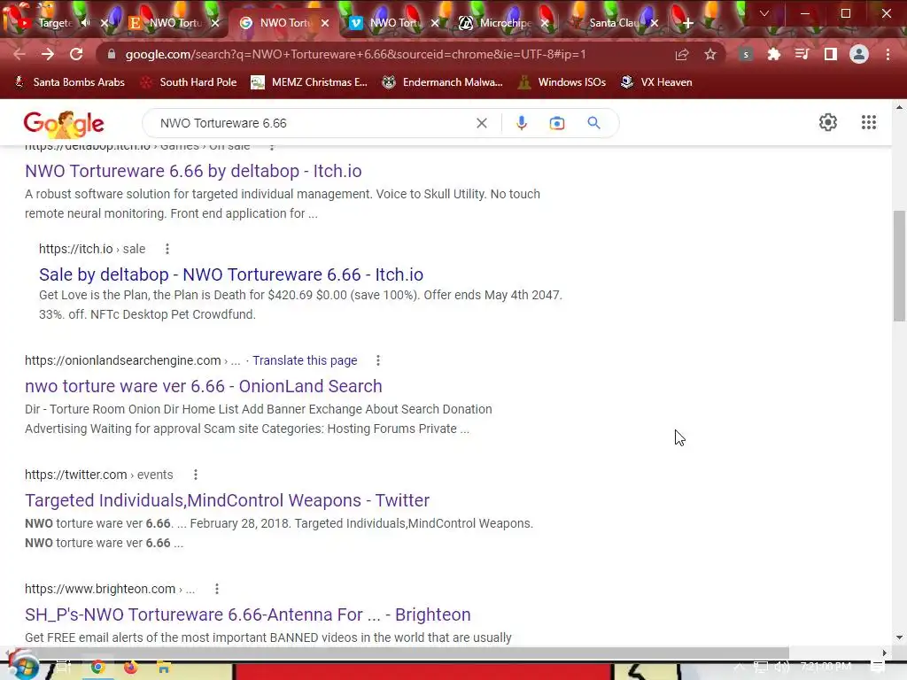Click the Google holiday logo
Image resolution: width=907 pixels, height=680 pixels.
point(64,123)
